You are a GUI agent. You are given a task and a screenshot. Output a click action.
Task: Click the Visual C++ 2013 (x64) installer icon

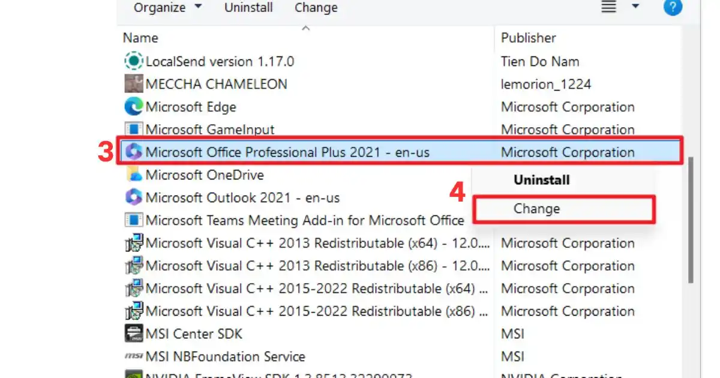133,243
